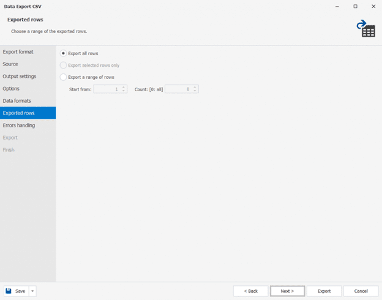Screen dimensions: 382x300
Task: Cancel the data export wizard
Action: [x=361, y=291]
